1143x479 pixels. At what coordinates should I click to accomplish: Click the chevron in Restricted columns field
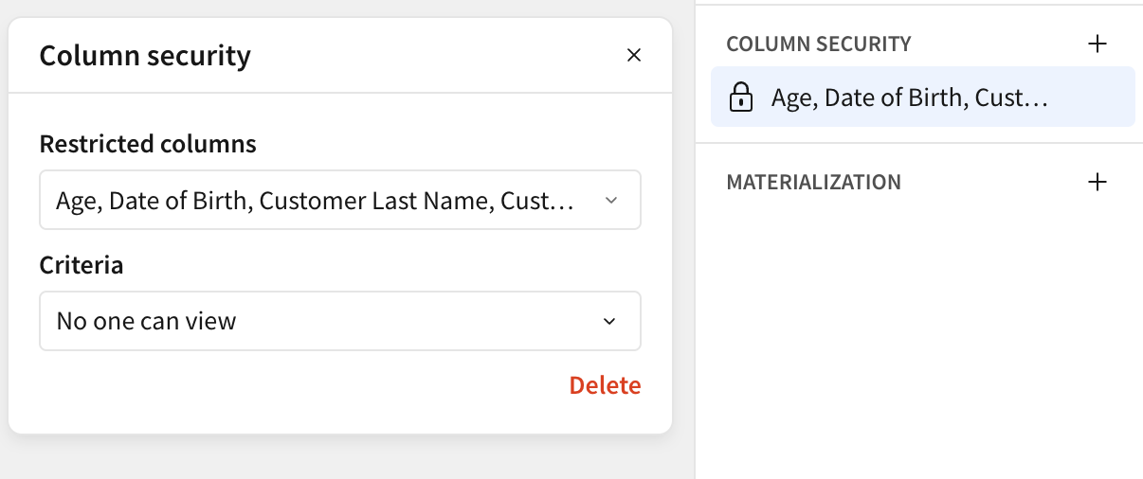click(x=611, y=201)
